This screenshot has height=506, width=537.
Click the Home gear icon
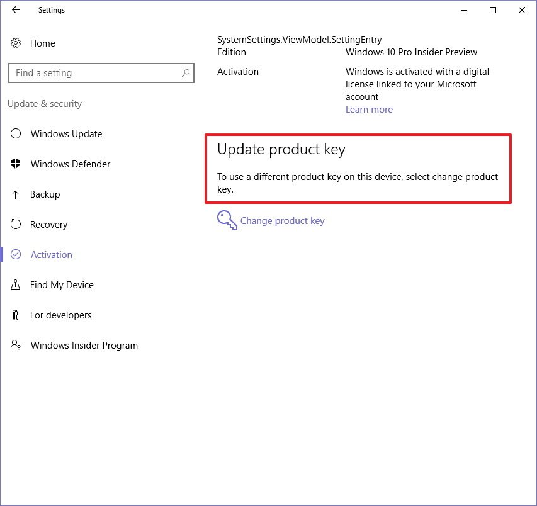coord(16,43)
